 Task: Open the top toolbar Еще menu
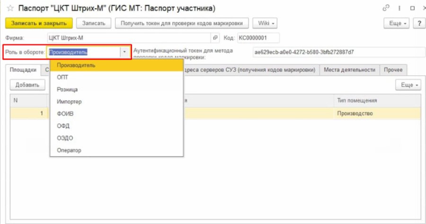point(396,23)
